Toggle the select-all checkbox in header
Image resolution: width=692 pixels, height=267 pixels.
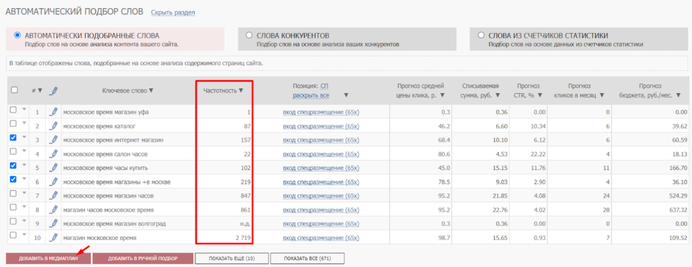14,90
